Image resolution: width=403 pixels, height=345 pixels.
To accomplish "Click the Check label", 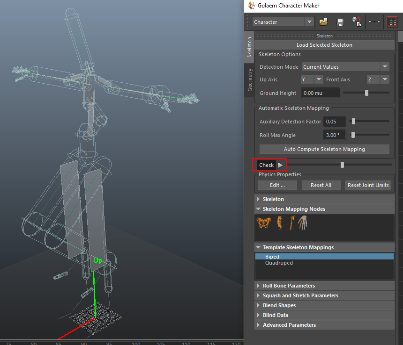I will (x=266, y=165).
